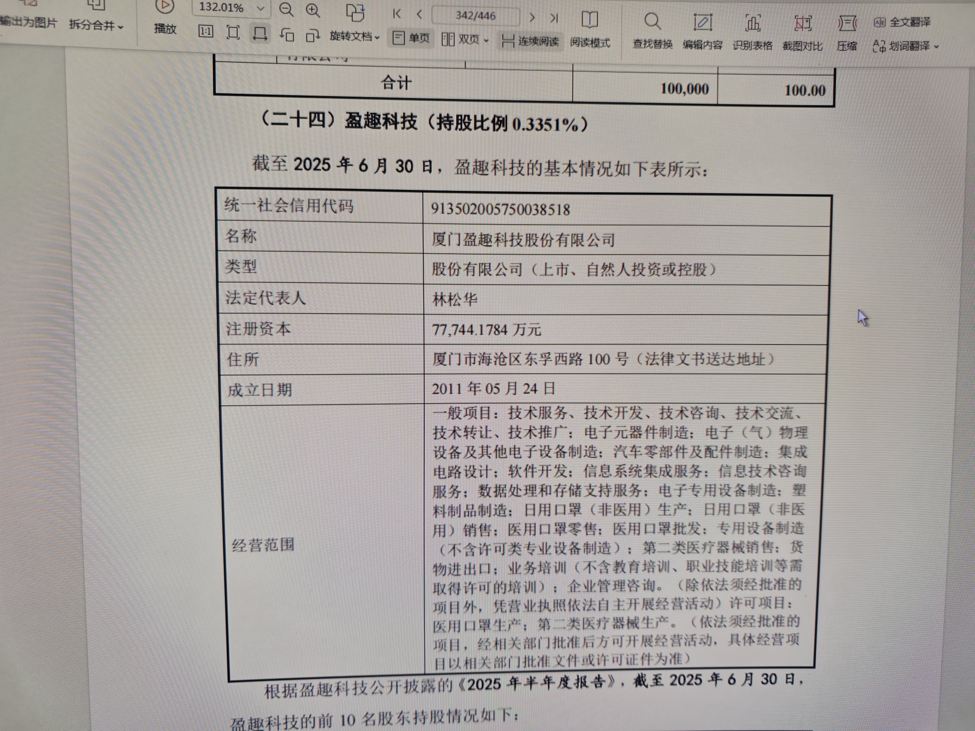Image resolution: width=975 pixels, height=731 pixels.
Task: Click the page replace/extract icon beside zoom in
Action: coord(355,12)
